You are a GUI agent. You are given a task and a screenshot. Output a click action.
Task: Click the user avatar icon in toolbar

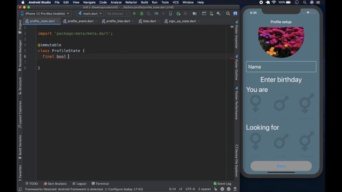[235, 13]
